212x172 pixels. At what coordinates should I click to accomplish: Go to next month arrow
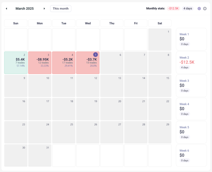(44, 9)
